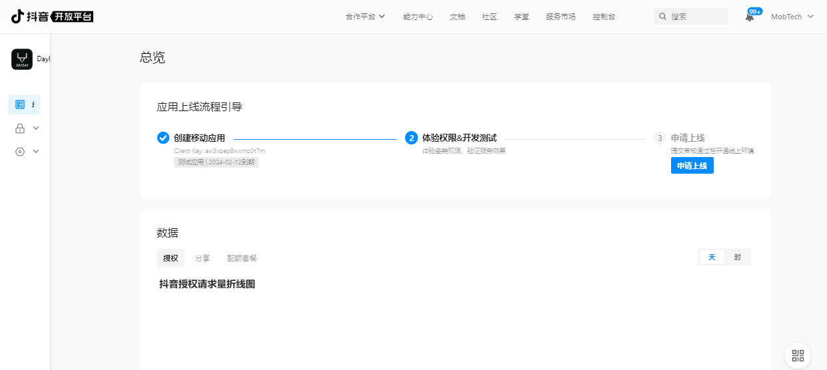Open the 文档 menu item
Image resolution: width=827 pixels, height=370 pixels.
tap(457, 17)
